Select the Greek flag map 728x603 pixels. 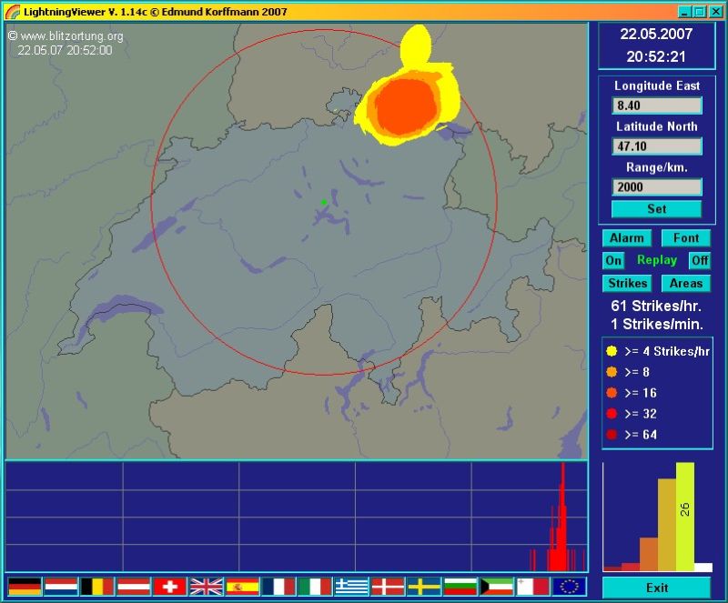(351, 587)
